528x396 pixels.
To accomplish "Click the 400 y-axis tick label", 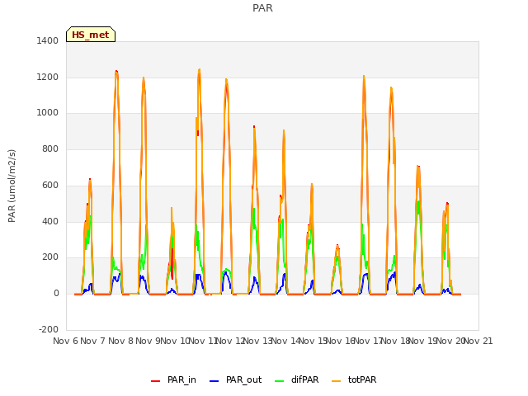I will coord(50,222).
